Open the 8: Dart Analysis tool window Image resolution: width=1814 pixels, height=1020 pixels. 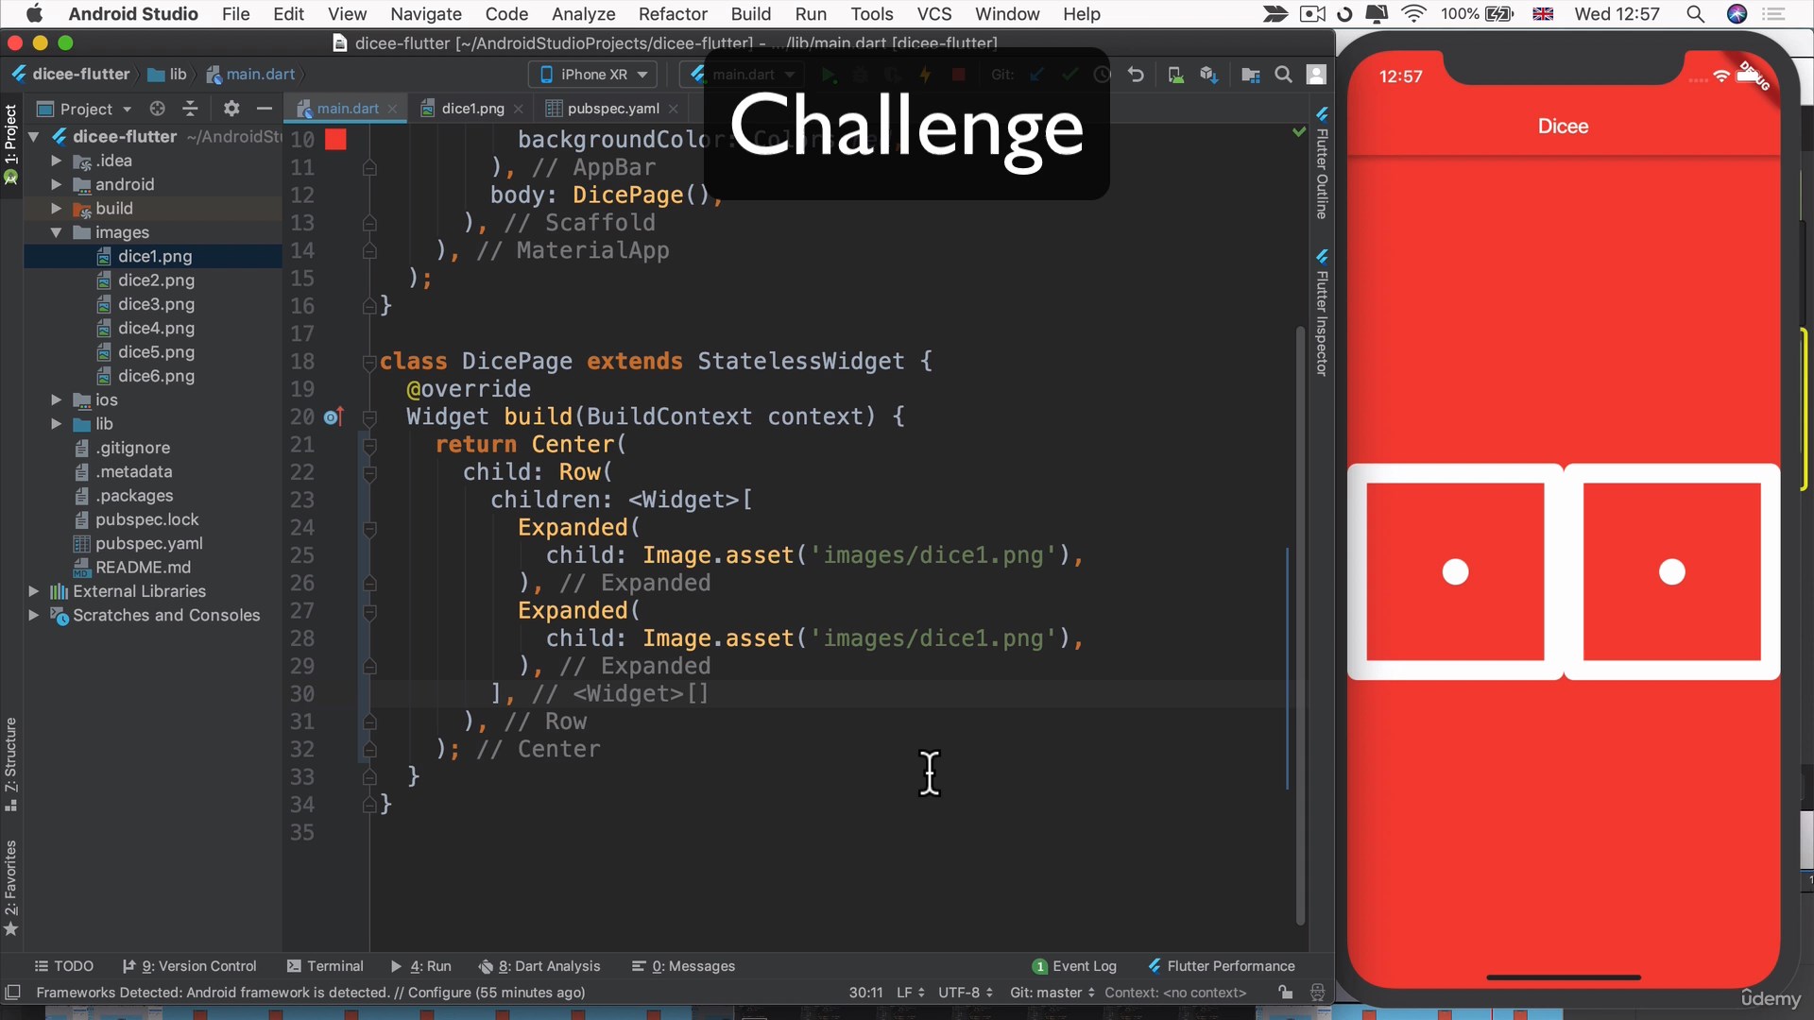539,966
